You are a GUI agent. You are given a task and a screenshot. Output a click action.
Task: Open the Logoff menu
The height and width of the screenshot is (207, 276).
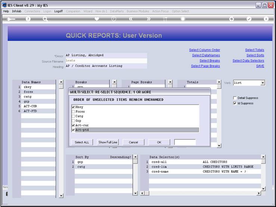tap(58, 11)
